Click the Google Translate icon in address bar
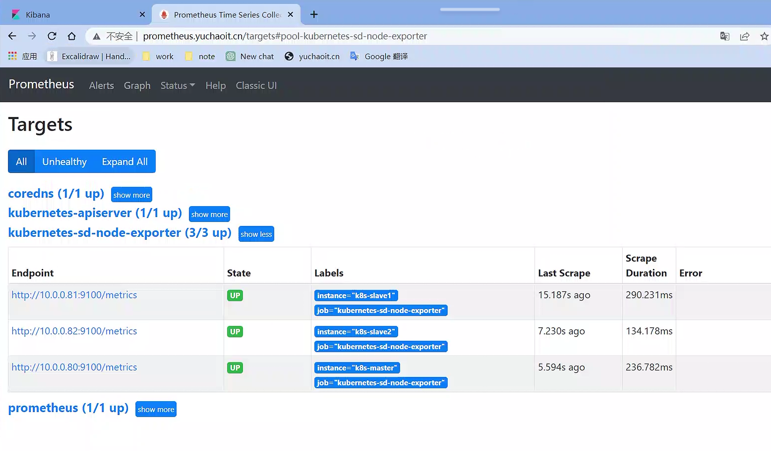The width and height of the screenshot is (771, 451). click(724, 36)
